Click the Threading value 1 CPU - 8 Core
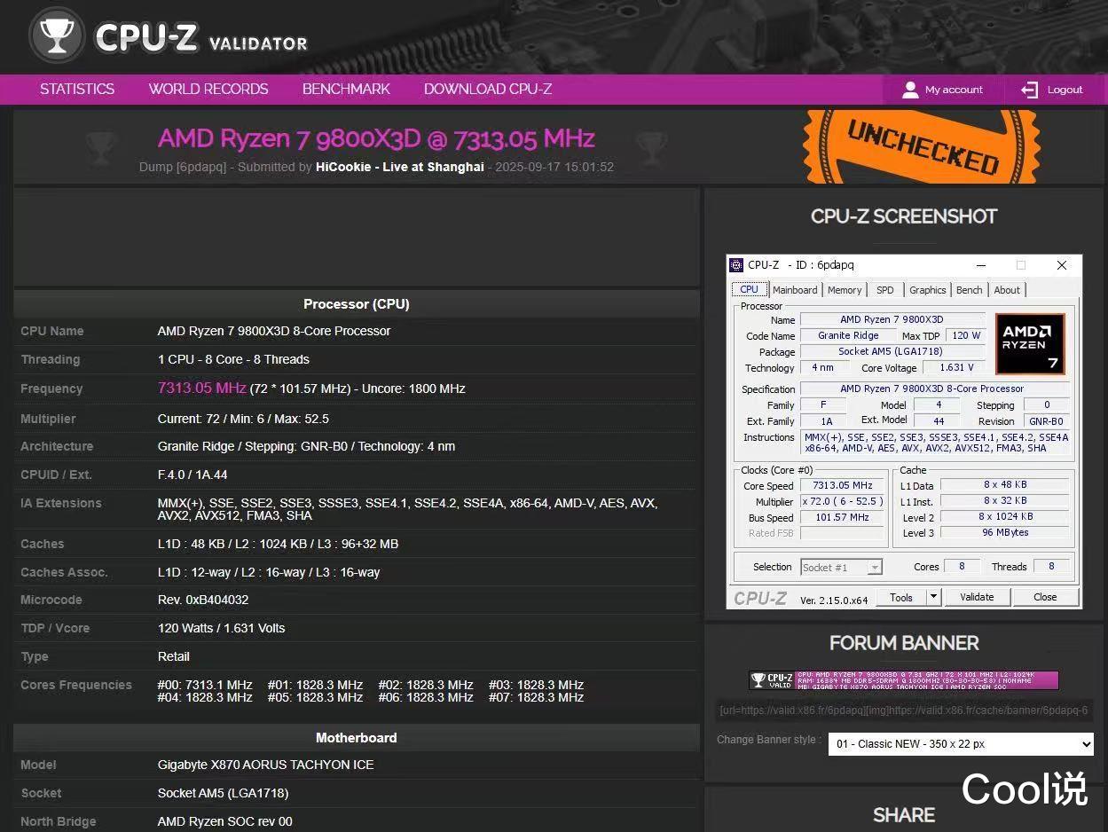 pos(233,359)
